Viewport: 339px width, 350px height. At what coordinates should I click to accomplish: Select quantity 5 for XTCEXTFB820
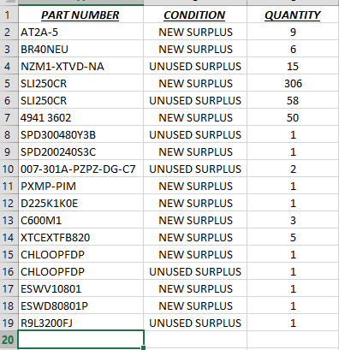(293, 237)
